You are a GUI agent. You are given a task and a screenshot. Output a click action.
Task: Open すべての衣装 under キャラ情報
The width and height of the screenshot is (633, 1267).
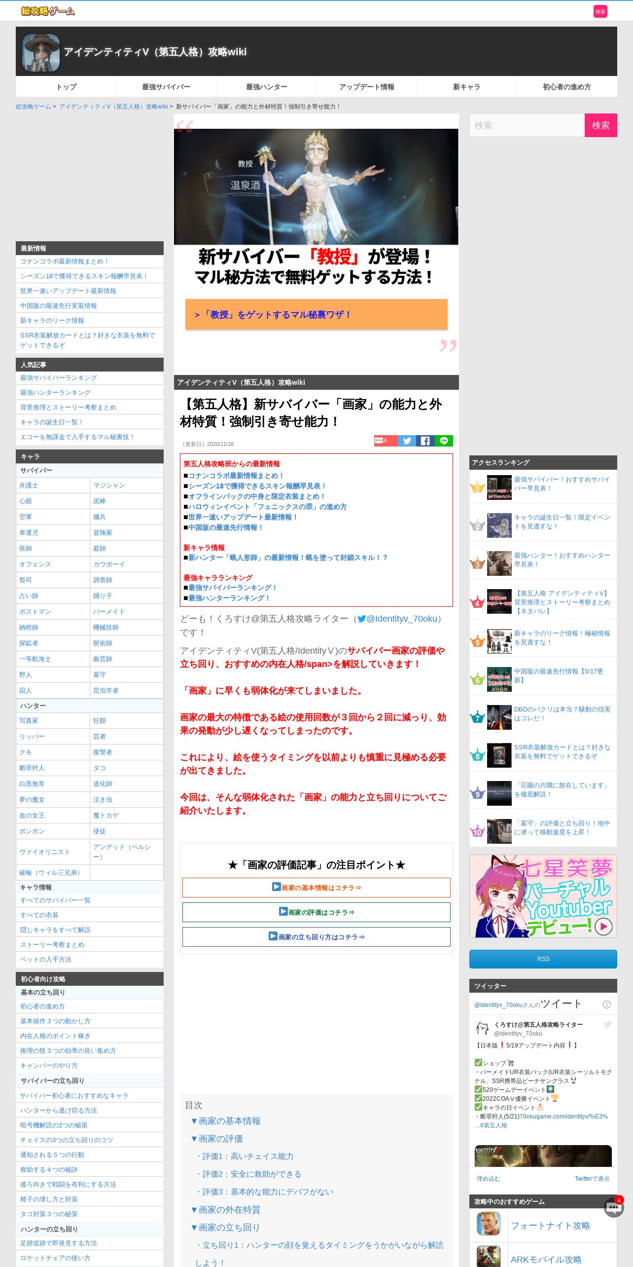pyautogui.click(x=39, y=915)
